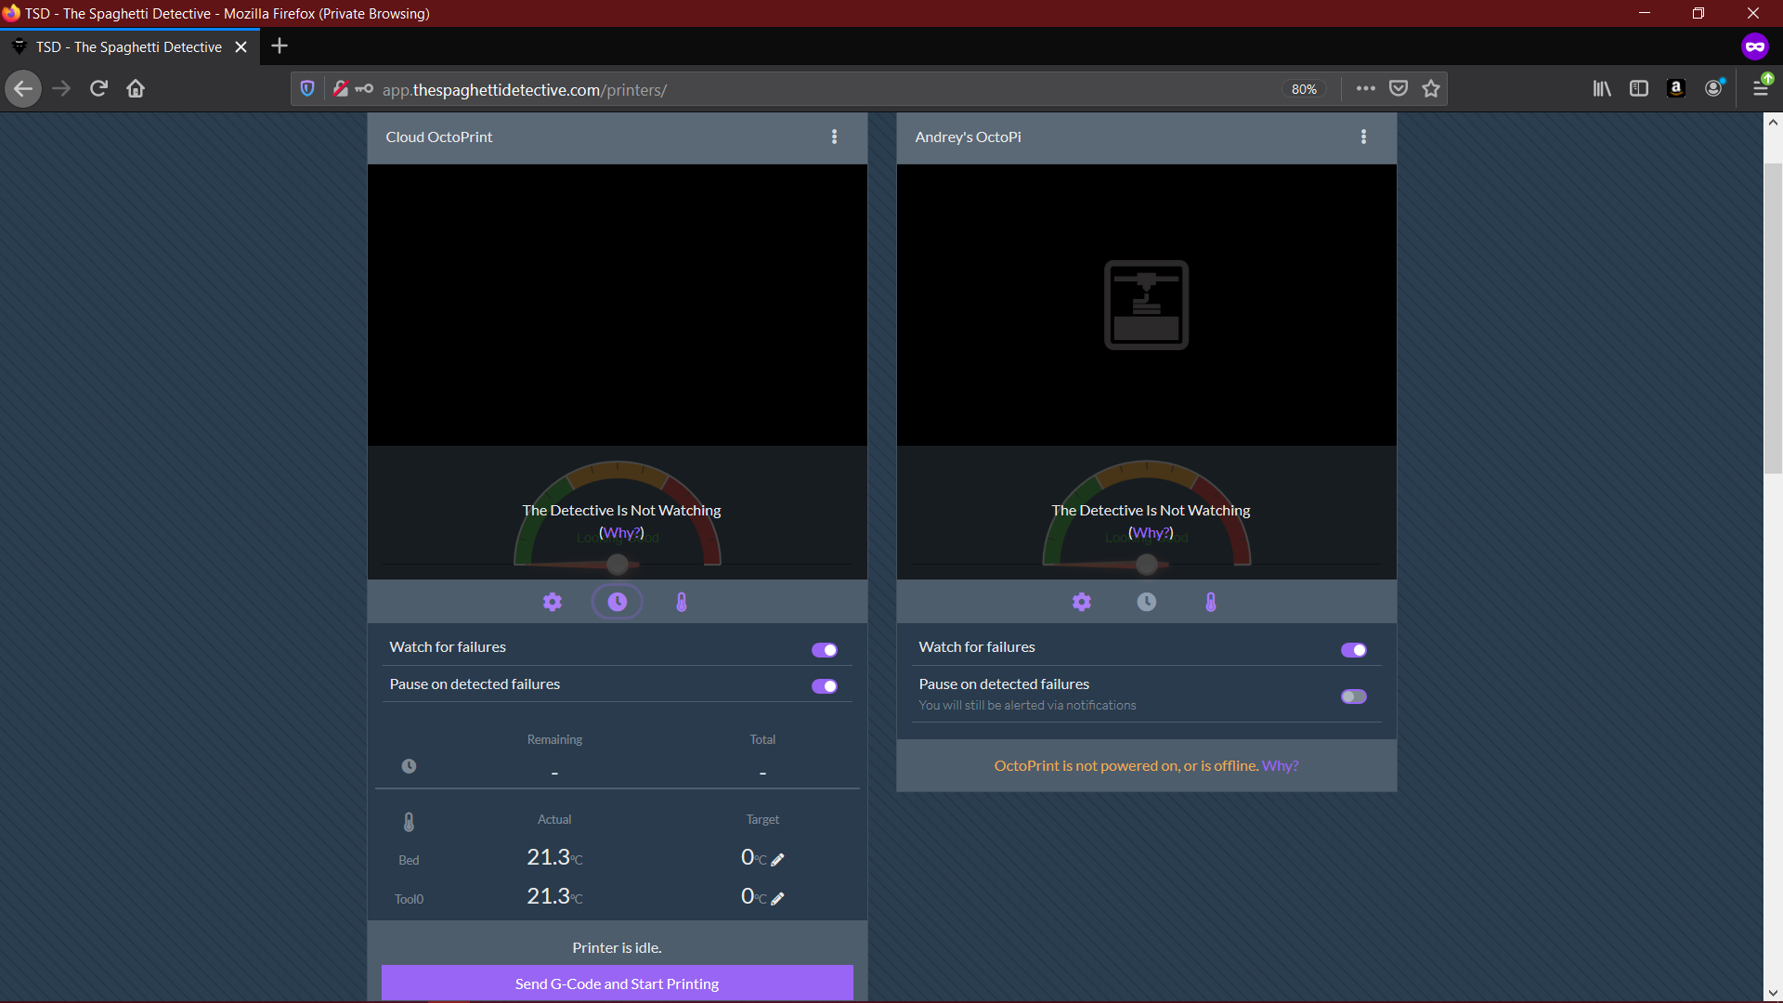Image resolution: width=1783 pixels, height=1003 pixels.
Task: Click clock icon on Andrey's OctoPi card
Action: tap(1147, 602)
